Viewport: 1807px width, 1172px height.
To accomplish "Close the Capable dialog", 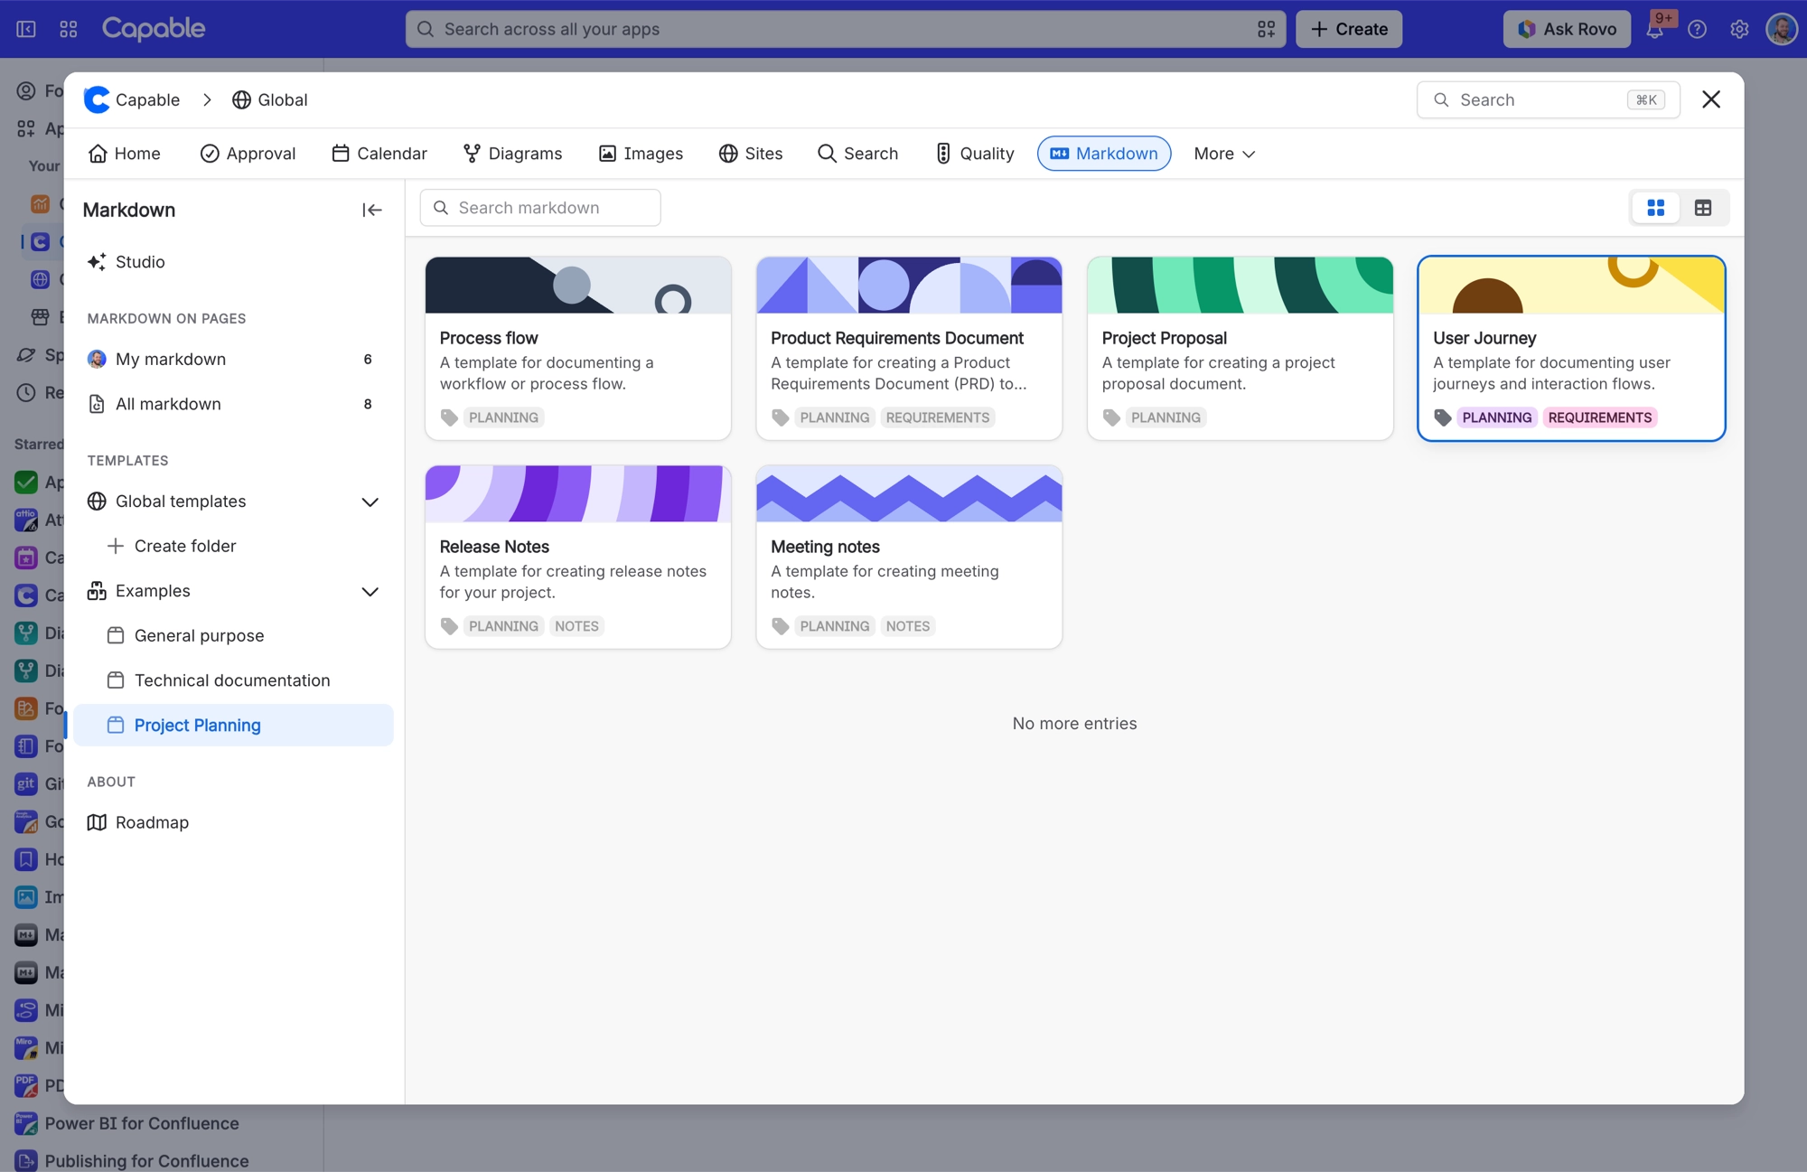I will [1711, 99].
